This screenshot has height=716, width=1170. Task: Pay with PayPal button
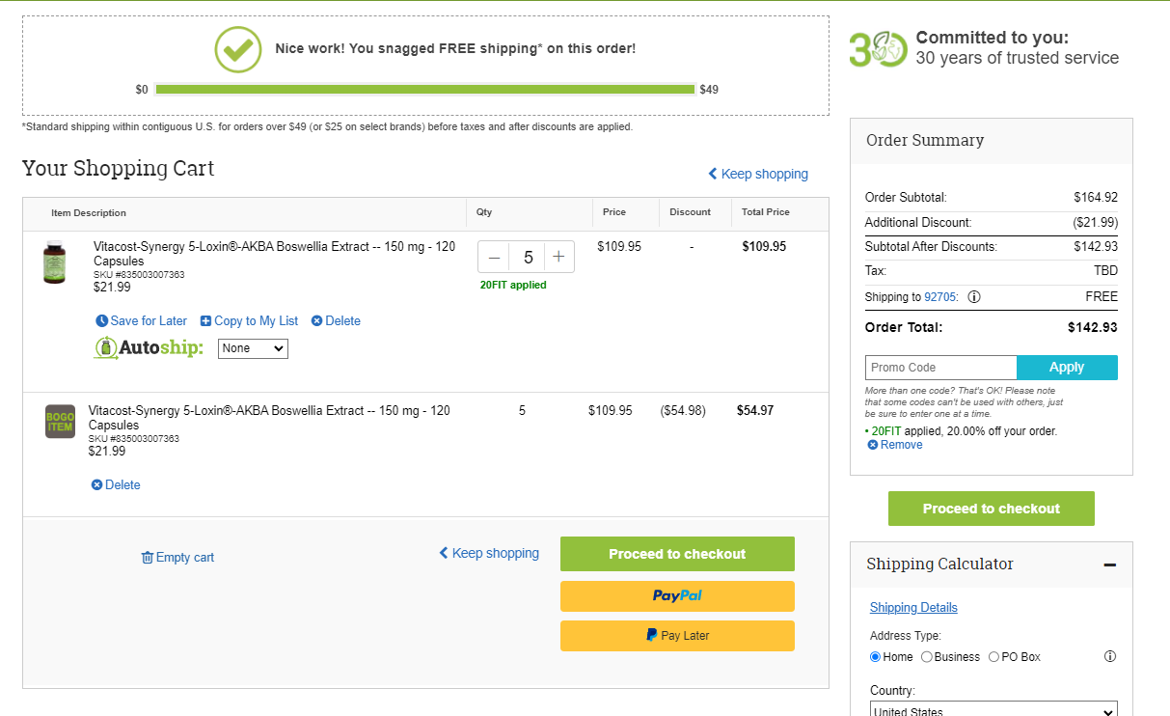[677, 596]
